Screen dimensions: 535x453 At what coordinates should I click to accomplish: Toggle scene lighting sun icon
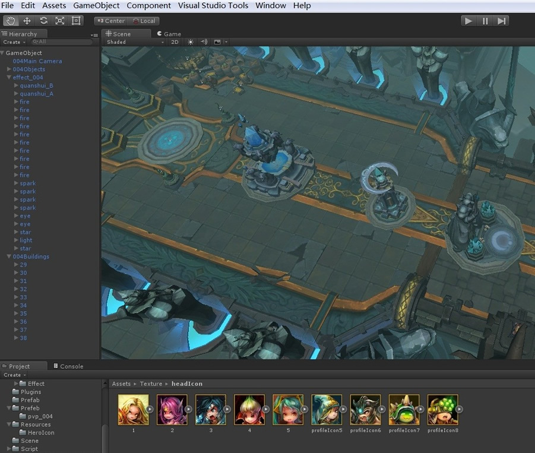(191, 42)
